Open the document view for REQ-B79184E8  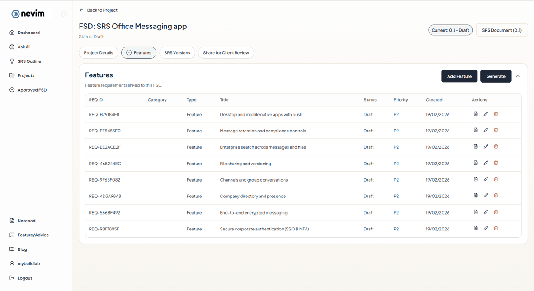[476, 113]
